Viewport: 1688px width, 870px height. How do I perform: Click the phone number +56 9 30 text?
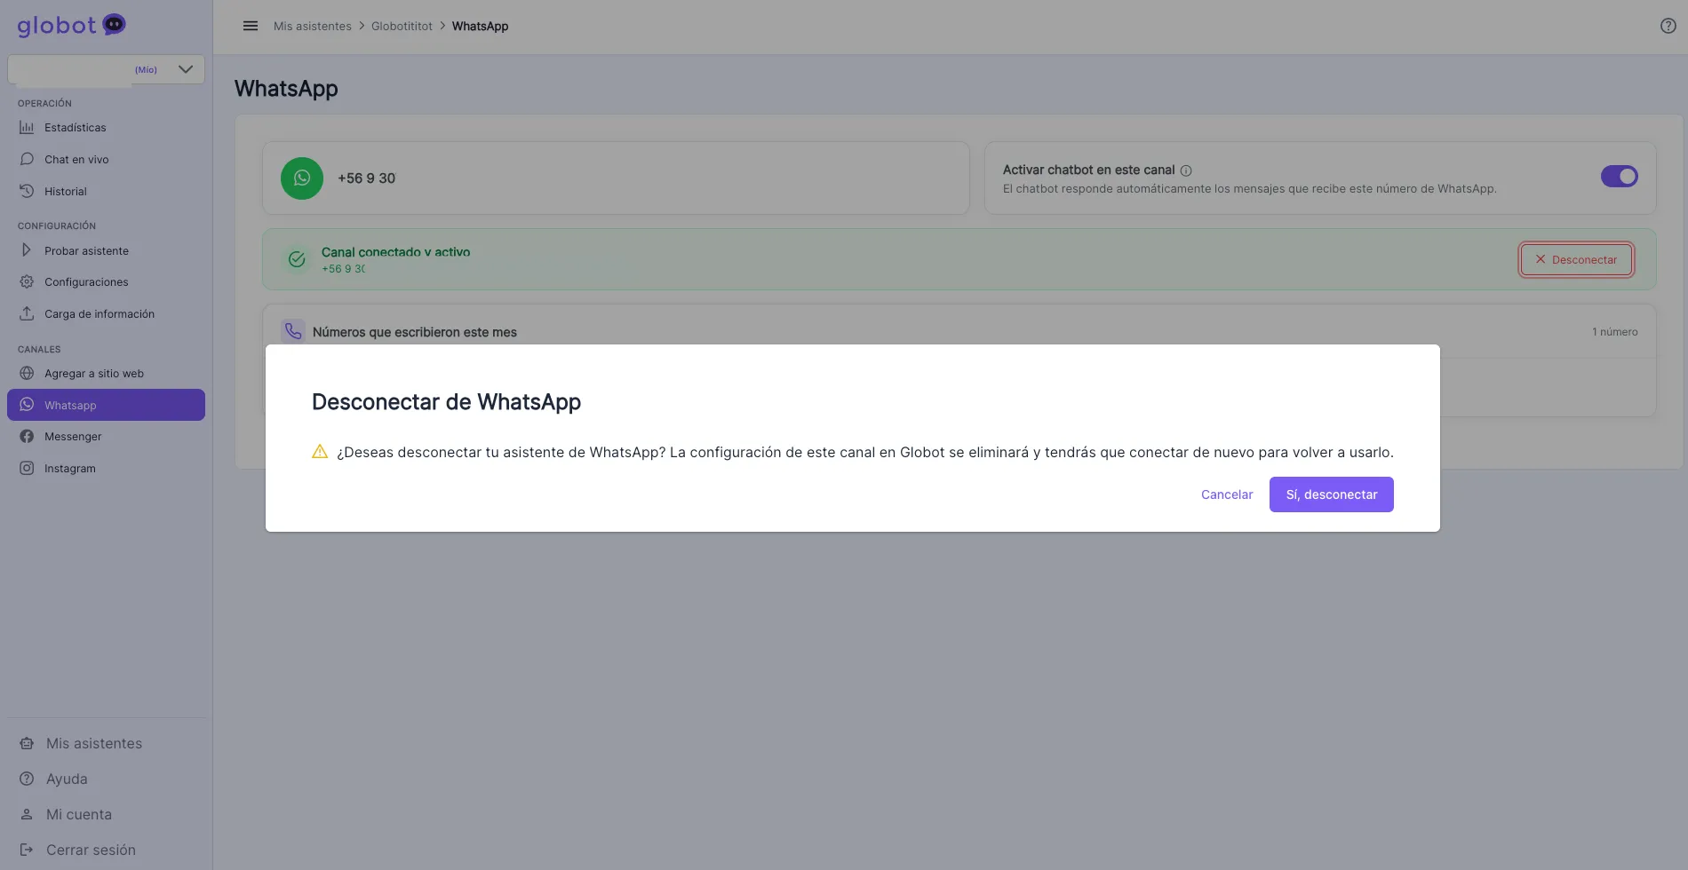tap(366, 178)
